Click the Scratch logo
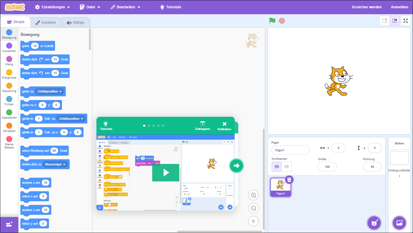 pos(15,7)
